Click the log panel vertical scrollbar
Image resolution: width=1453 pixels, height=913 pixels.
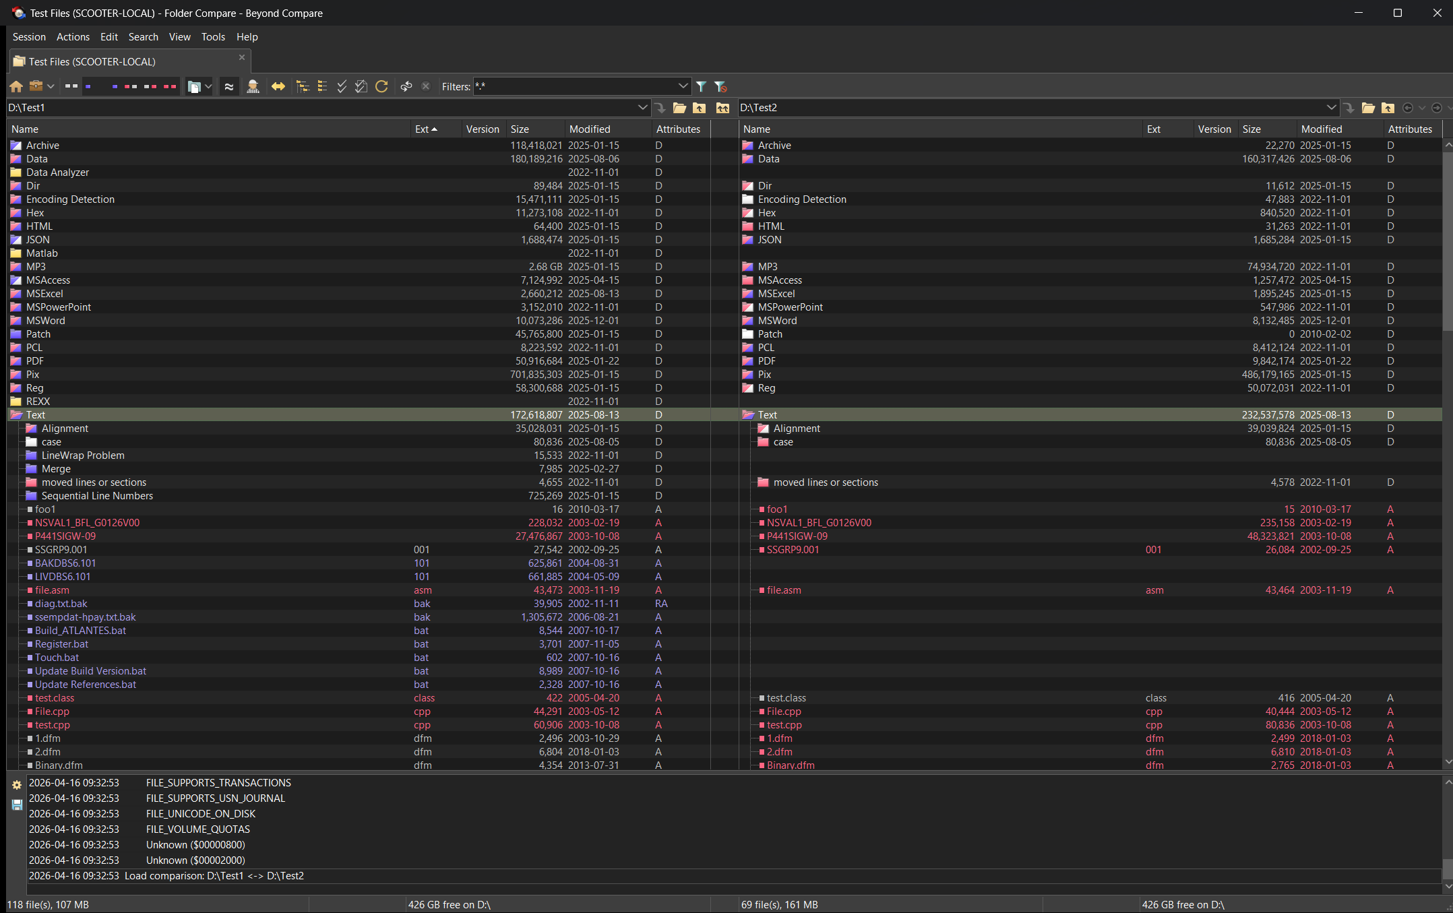[x=1448, y=869]
